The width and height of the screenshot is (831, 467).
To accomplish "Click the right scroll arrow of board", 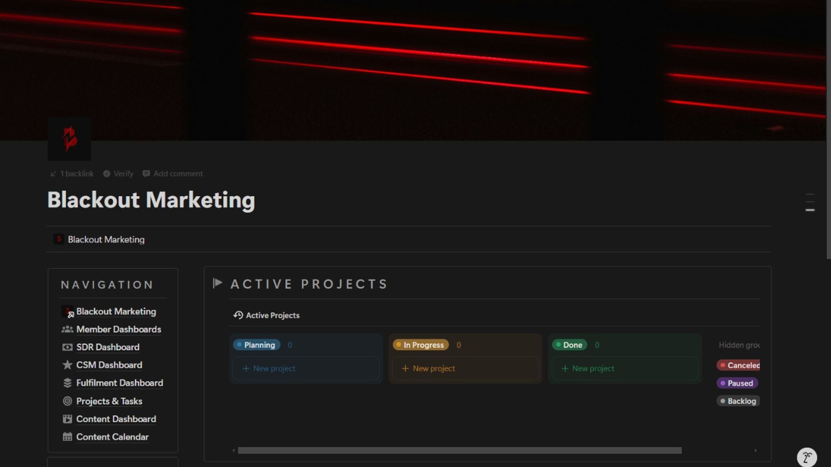I will click(x=756, y=450).
